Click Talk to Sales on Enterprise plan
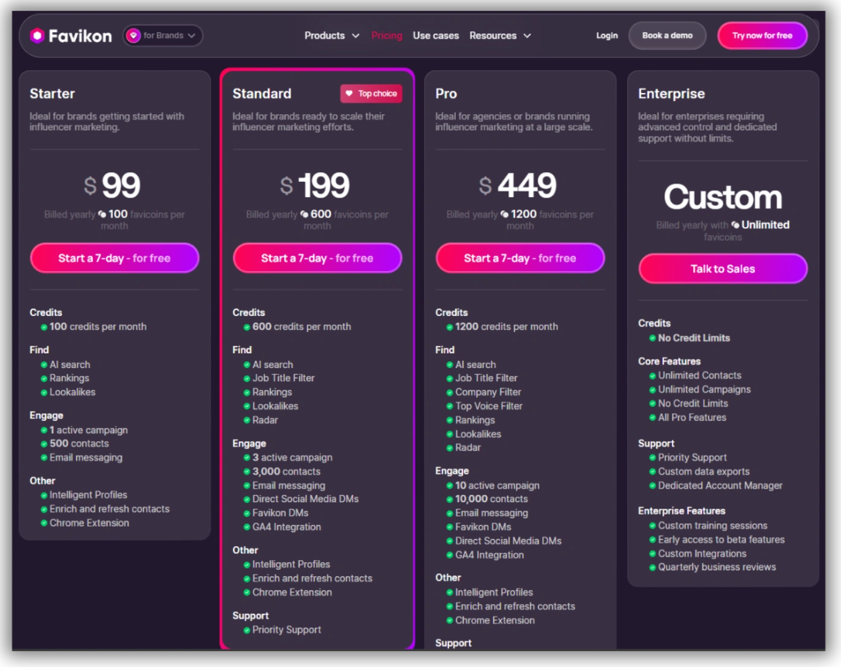 pyautogui.click(x=723, y=269)
